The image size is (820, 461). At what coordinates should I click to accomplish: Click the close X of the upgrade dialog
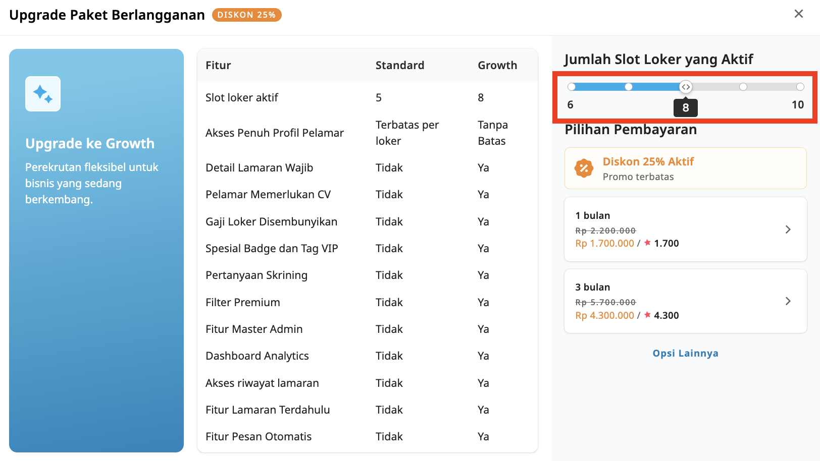[799, 14]
